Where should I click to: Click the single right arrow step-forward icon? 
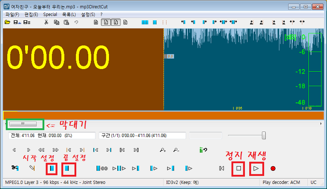(29, 150)
